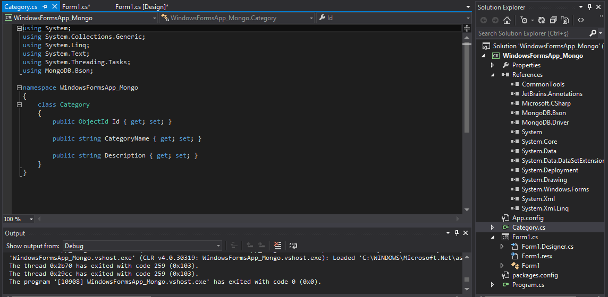Click the Solution Explorer search magnifier icon
Image resolution: width=608 pixels, height=297 pixels.
(x=593, y=33)
